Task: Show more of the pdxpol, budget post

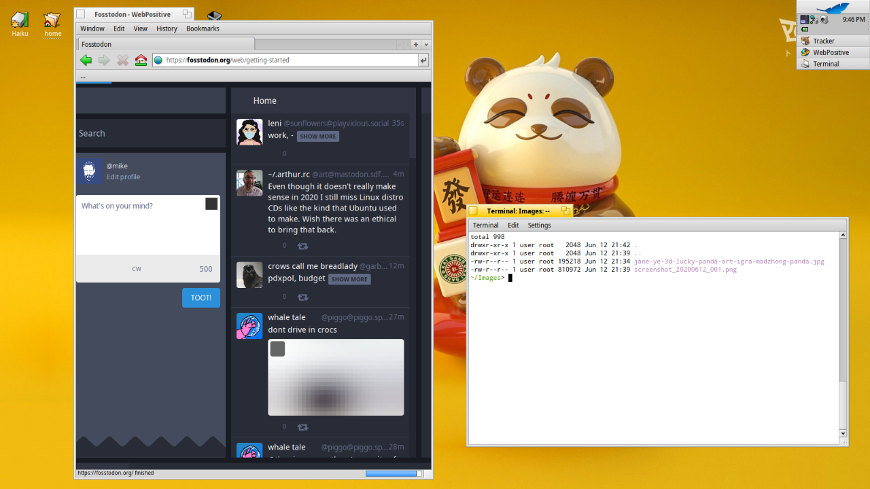Action: pos(349,279)
